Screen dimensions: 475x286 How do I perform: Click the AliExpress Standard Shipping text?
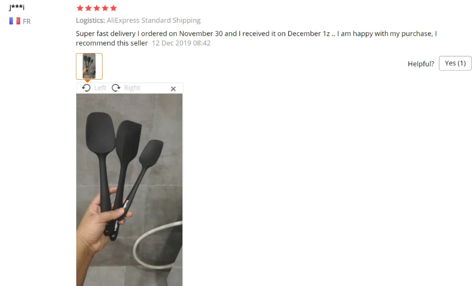pos(153,20)
